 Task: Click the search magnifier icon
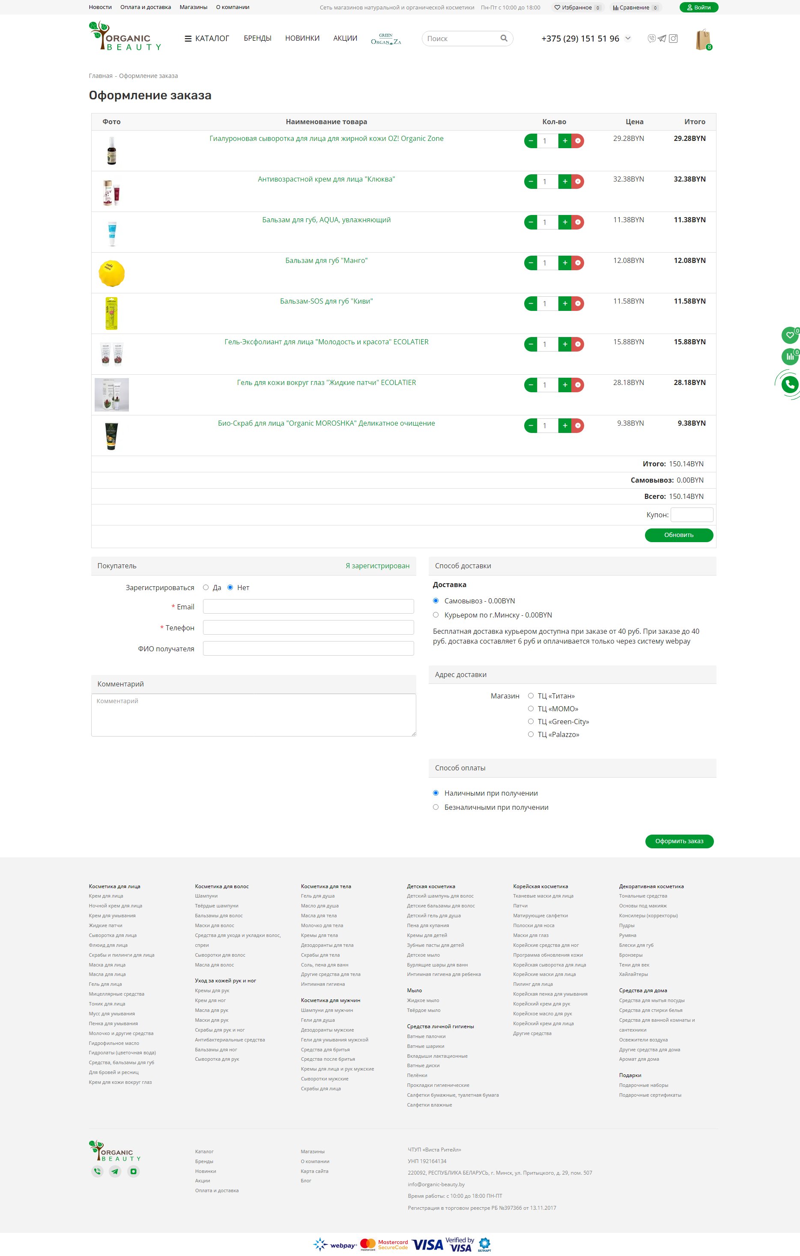click(504, 38)
